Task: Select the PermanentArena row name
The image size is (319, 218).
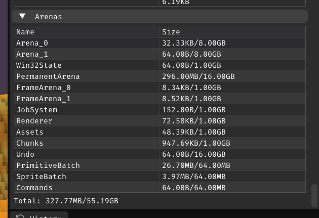Action: (x=48, y=76)
